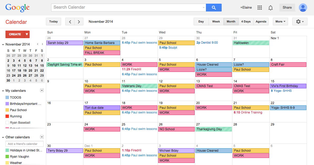Open the 2p Dentist 9:00 event
Image resolution: width=314 pixels, height=165 pixels.
click(x=207, y=43)
